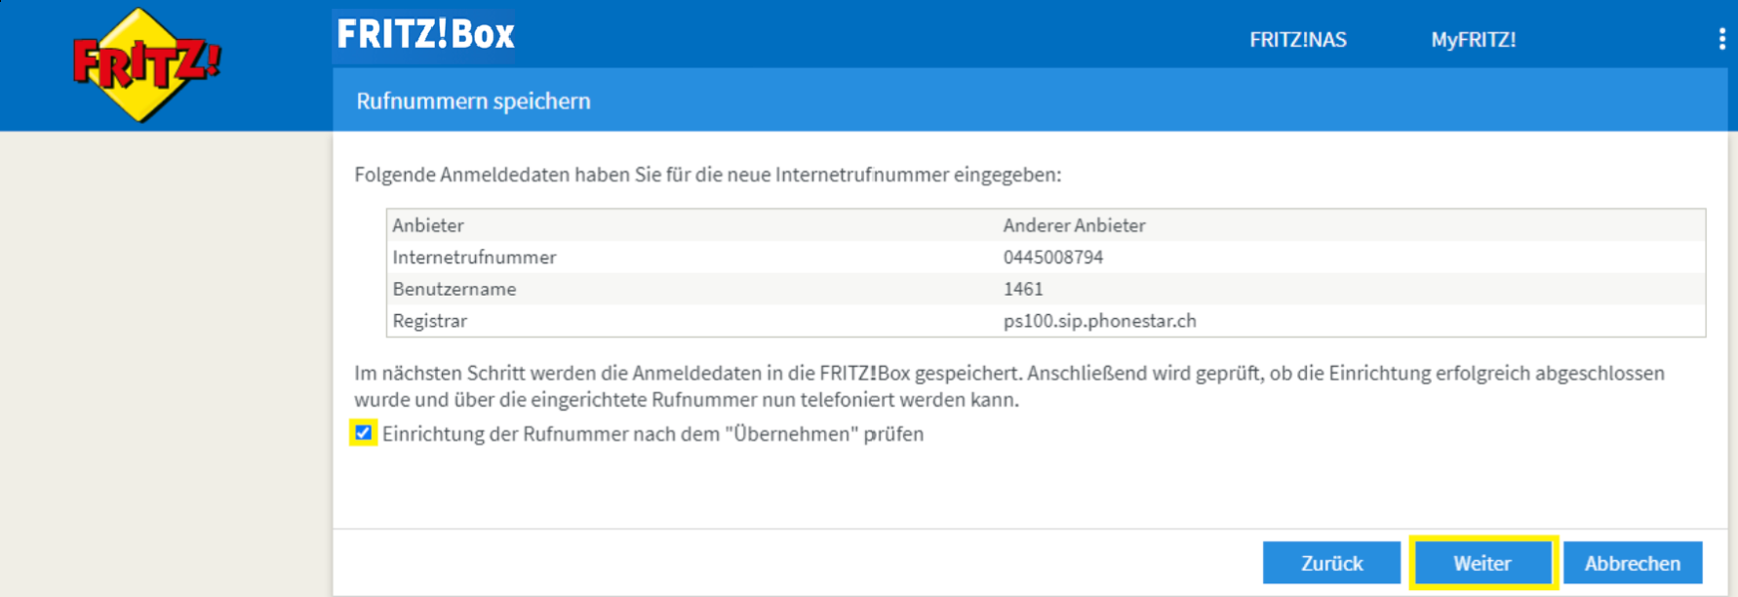This screenshot has height=597, width=1738.
Task: Click the label text 'Einrichtung der Rufnummer nach dem Übernehmen prüfen'
Action: point(652,434)
